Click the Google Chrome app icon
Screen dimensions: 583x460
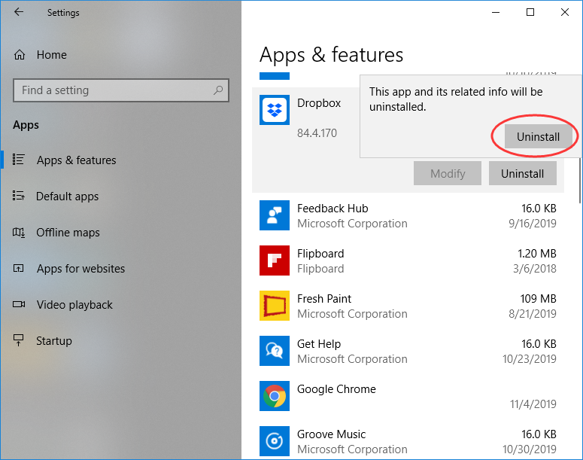pyautogui.click(x=275, y=396)
